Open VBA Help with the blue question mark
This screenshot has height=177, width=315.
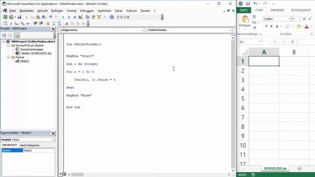coord(112,17)
